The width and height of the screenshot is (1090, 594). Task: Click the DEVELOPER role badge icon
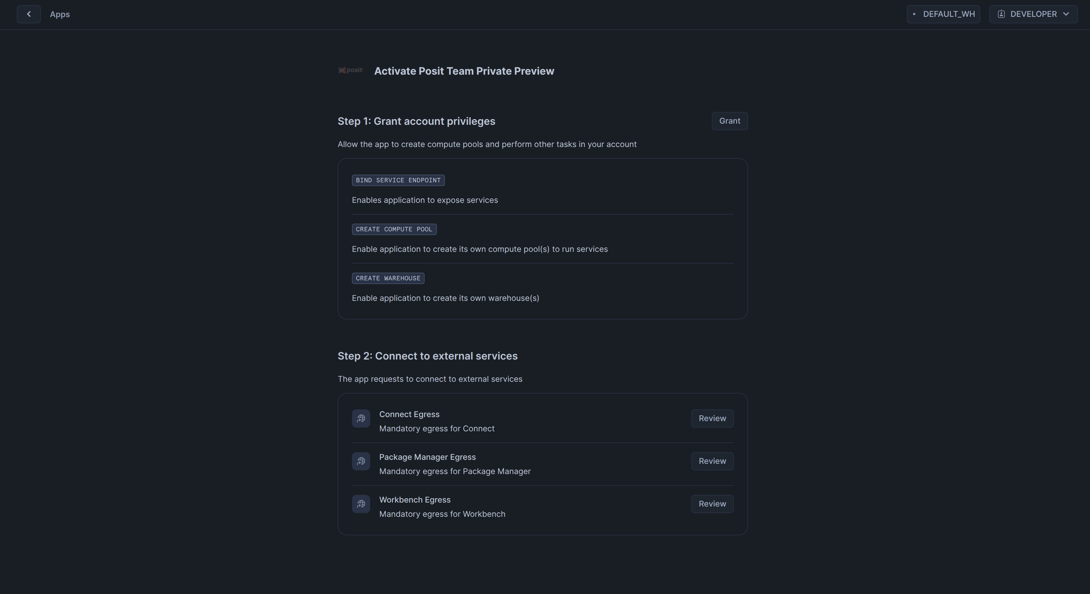pyautogui.click(x=1001, y=14)
